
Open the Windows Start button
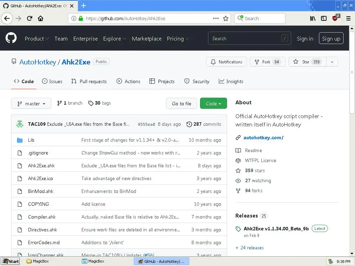pos(10,261)
